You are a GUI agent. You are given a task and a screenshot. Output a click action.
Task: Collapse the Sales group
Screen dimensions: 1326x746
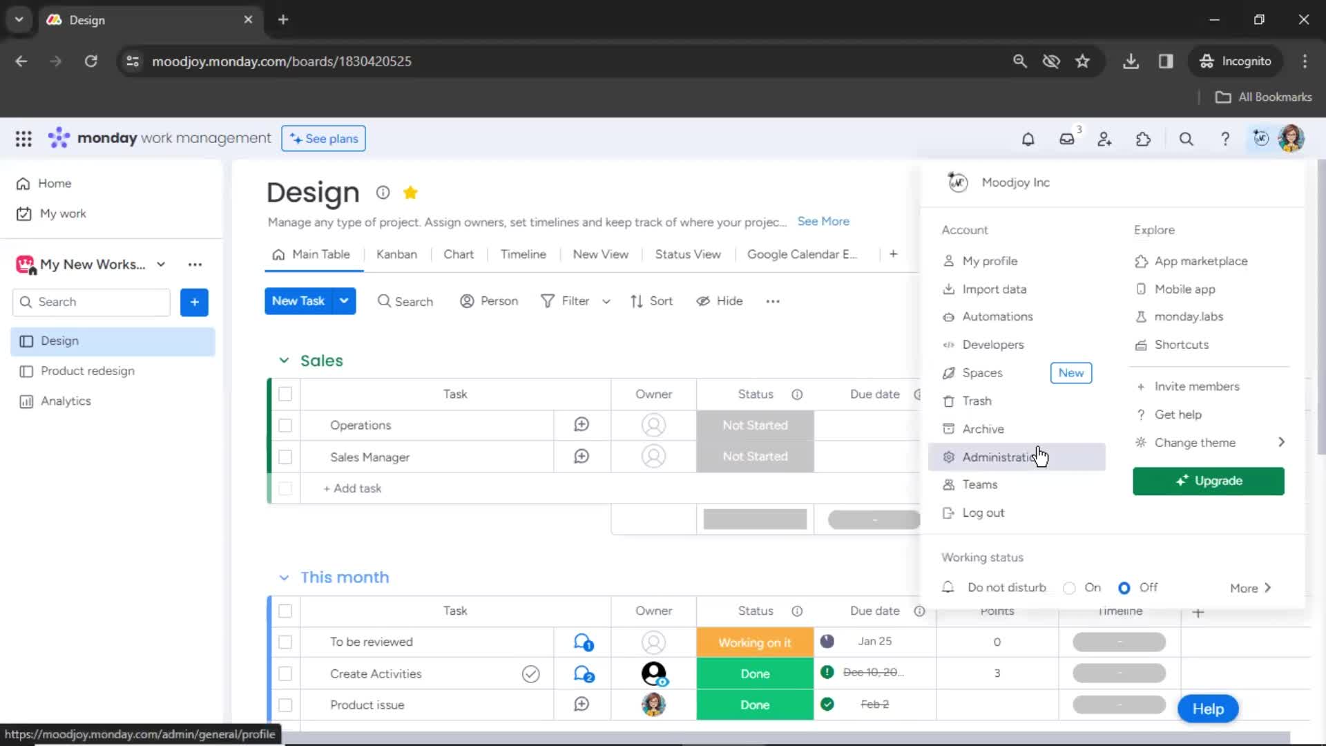pos(284,361)
